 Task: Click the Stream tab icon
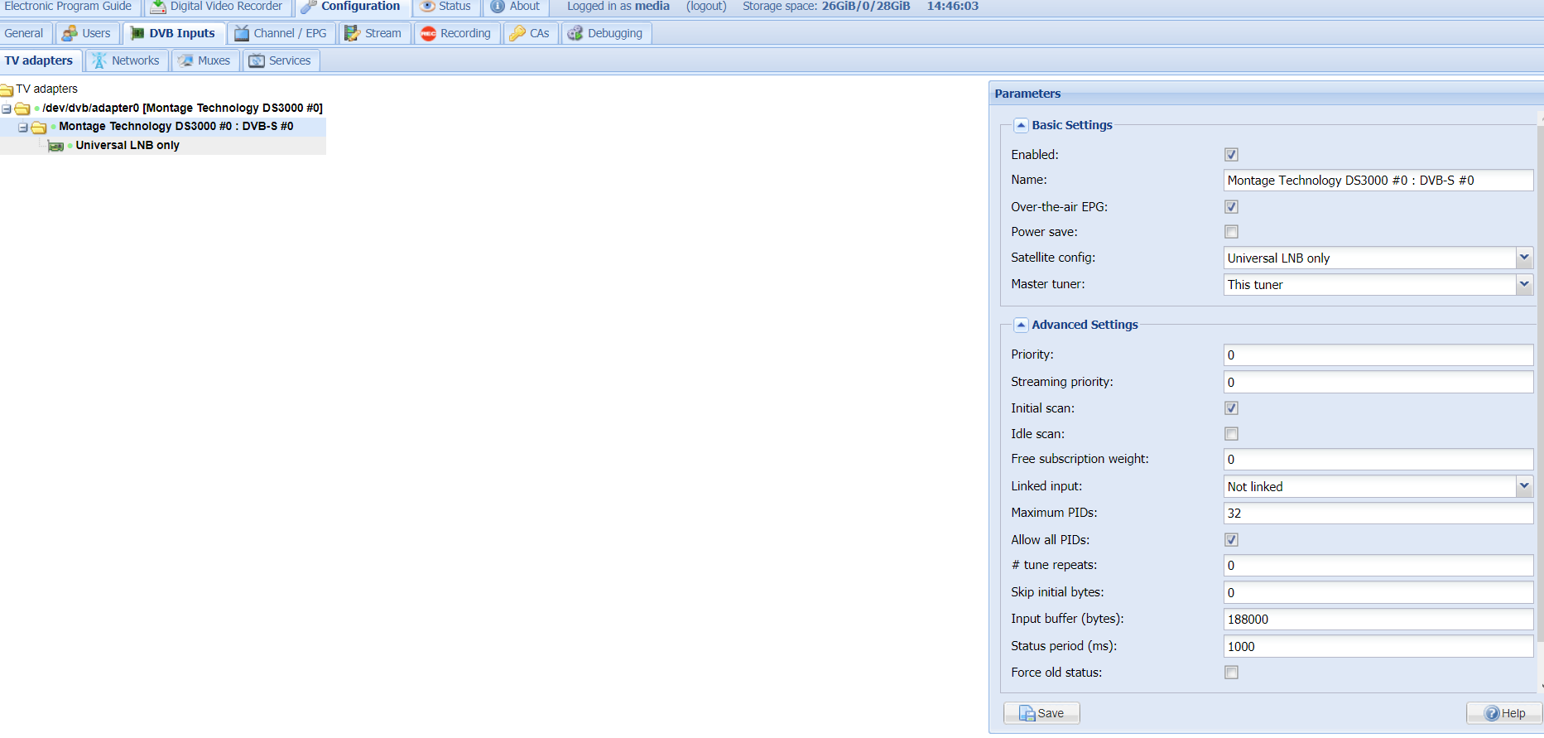coord(352,33)
